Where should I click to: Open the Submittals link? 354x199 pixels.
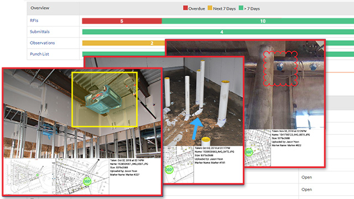[x=40, y=32]
